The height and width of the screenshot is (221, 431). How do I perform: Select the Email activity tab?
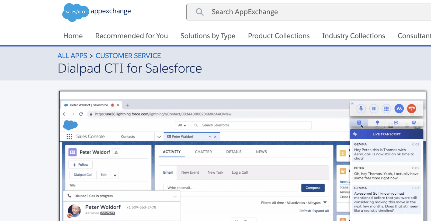coord(168,173)
